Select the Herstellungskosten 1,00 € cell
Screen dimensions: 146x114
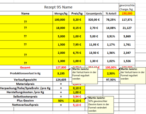77,92
